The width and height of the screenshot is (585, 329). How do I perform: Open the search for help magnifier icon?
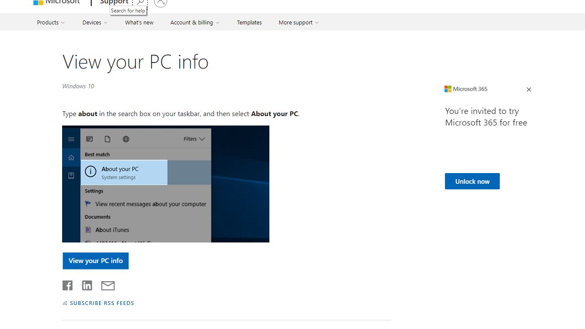[140, 2]
